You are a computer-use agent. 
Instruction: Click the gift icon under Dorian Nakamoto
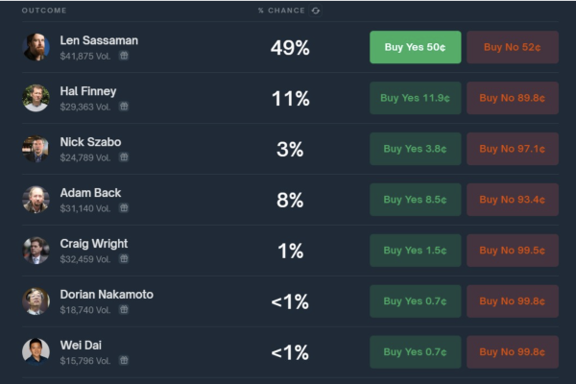coord(125,310)
